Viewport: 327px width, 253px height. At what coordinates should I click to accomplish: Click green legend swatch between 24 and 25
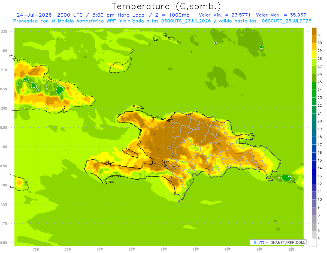314,86
